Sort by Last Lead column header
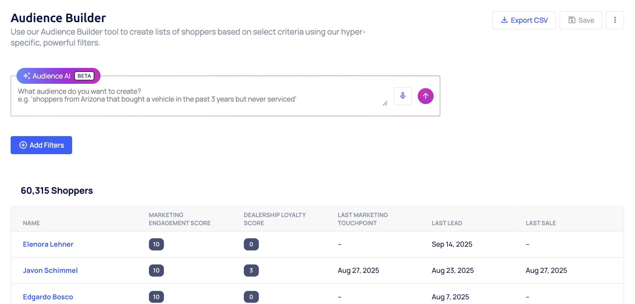Image resolution: width=635 pixels, height=304 pixels. point(447,223)
